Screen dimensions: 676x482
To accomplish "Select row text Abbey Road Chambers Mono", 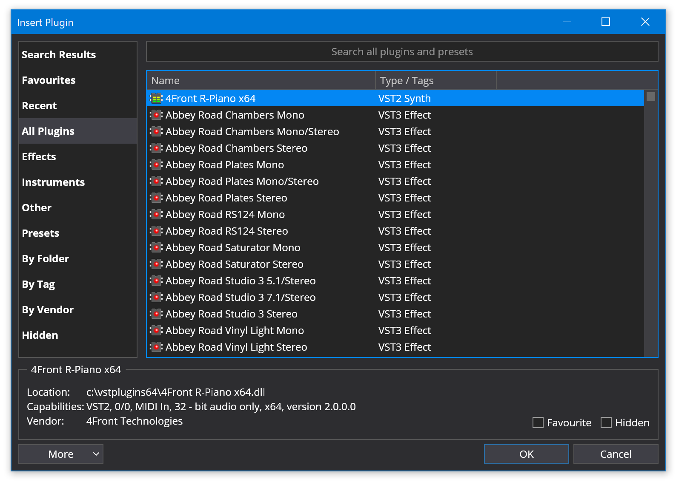I will [x=235, y=115].
